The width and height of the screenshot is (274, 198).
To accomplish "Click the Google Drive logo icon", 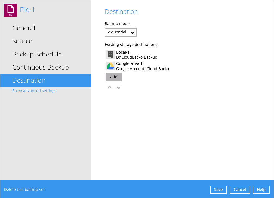I will (110, 66).
